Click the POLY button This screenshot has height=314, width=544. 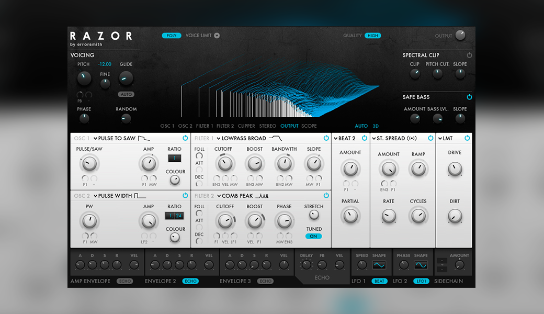pos(172,36)
